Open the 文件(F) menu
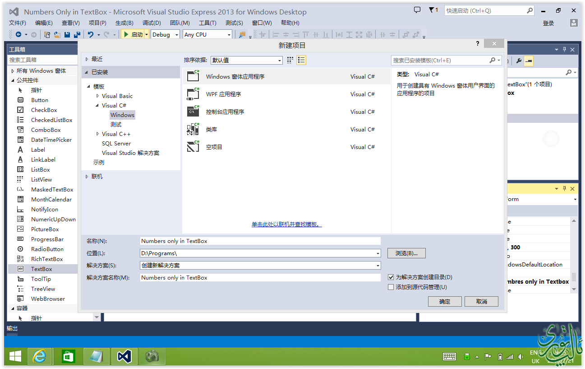 tap(18, 23)
